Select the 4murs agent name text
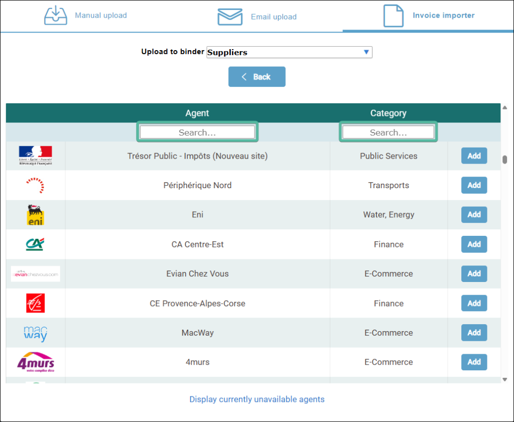 [x=197, y=362]
